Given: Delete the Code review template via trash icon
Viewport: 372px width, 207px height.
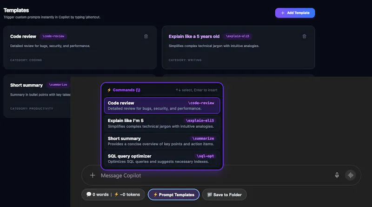Looking at the screenshot, I should pos(146,37).
